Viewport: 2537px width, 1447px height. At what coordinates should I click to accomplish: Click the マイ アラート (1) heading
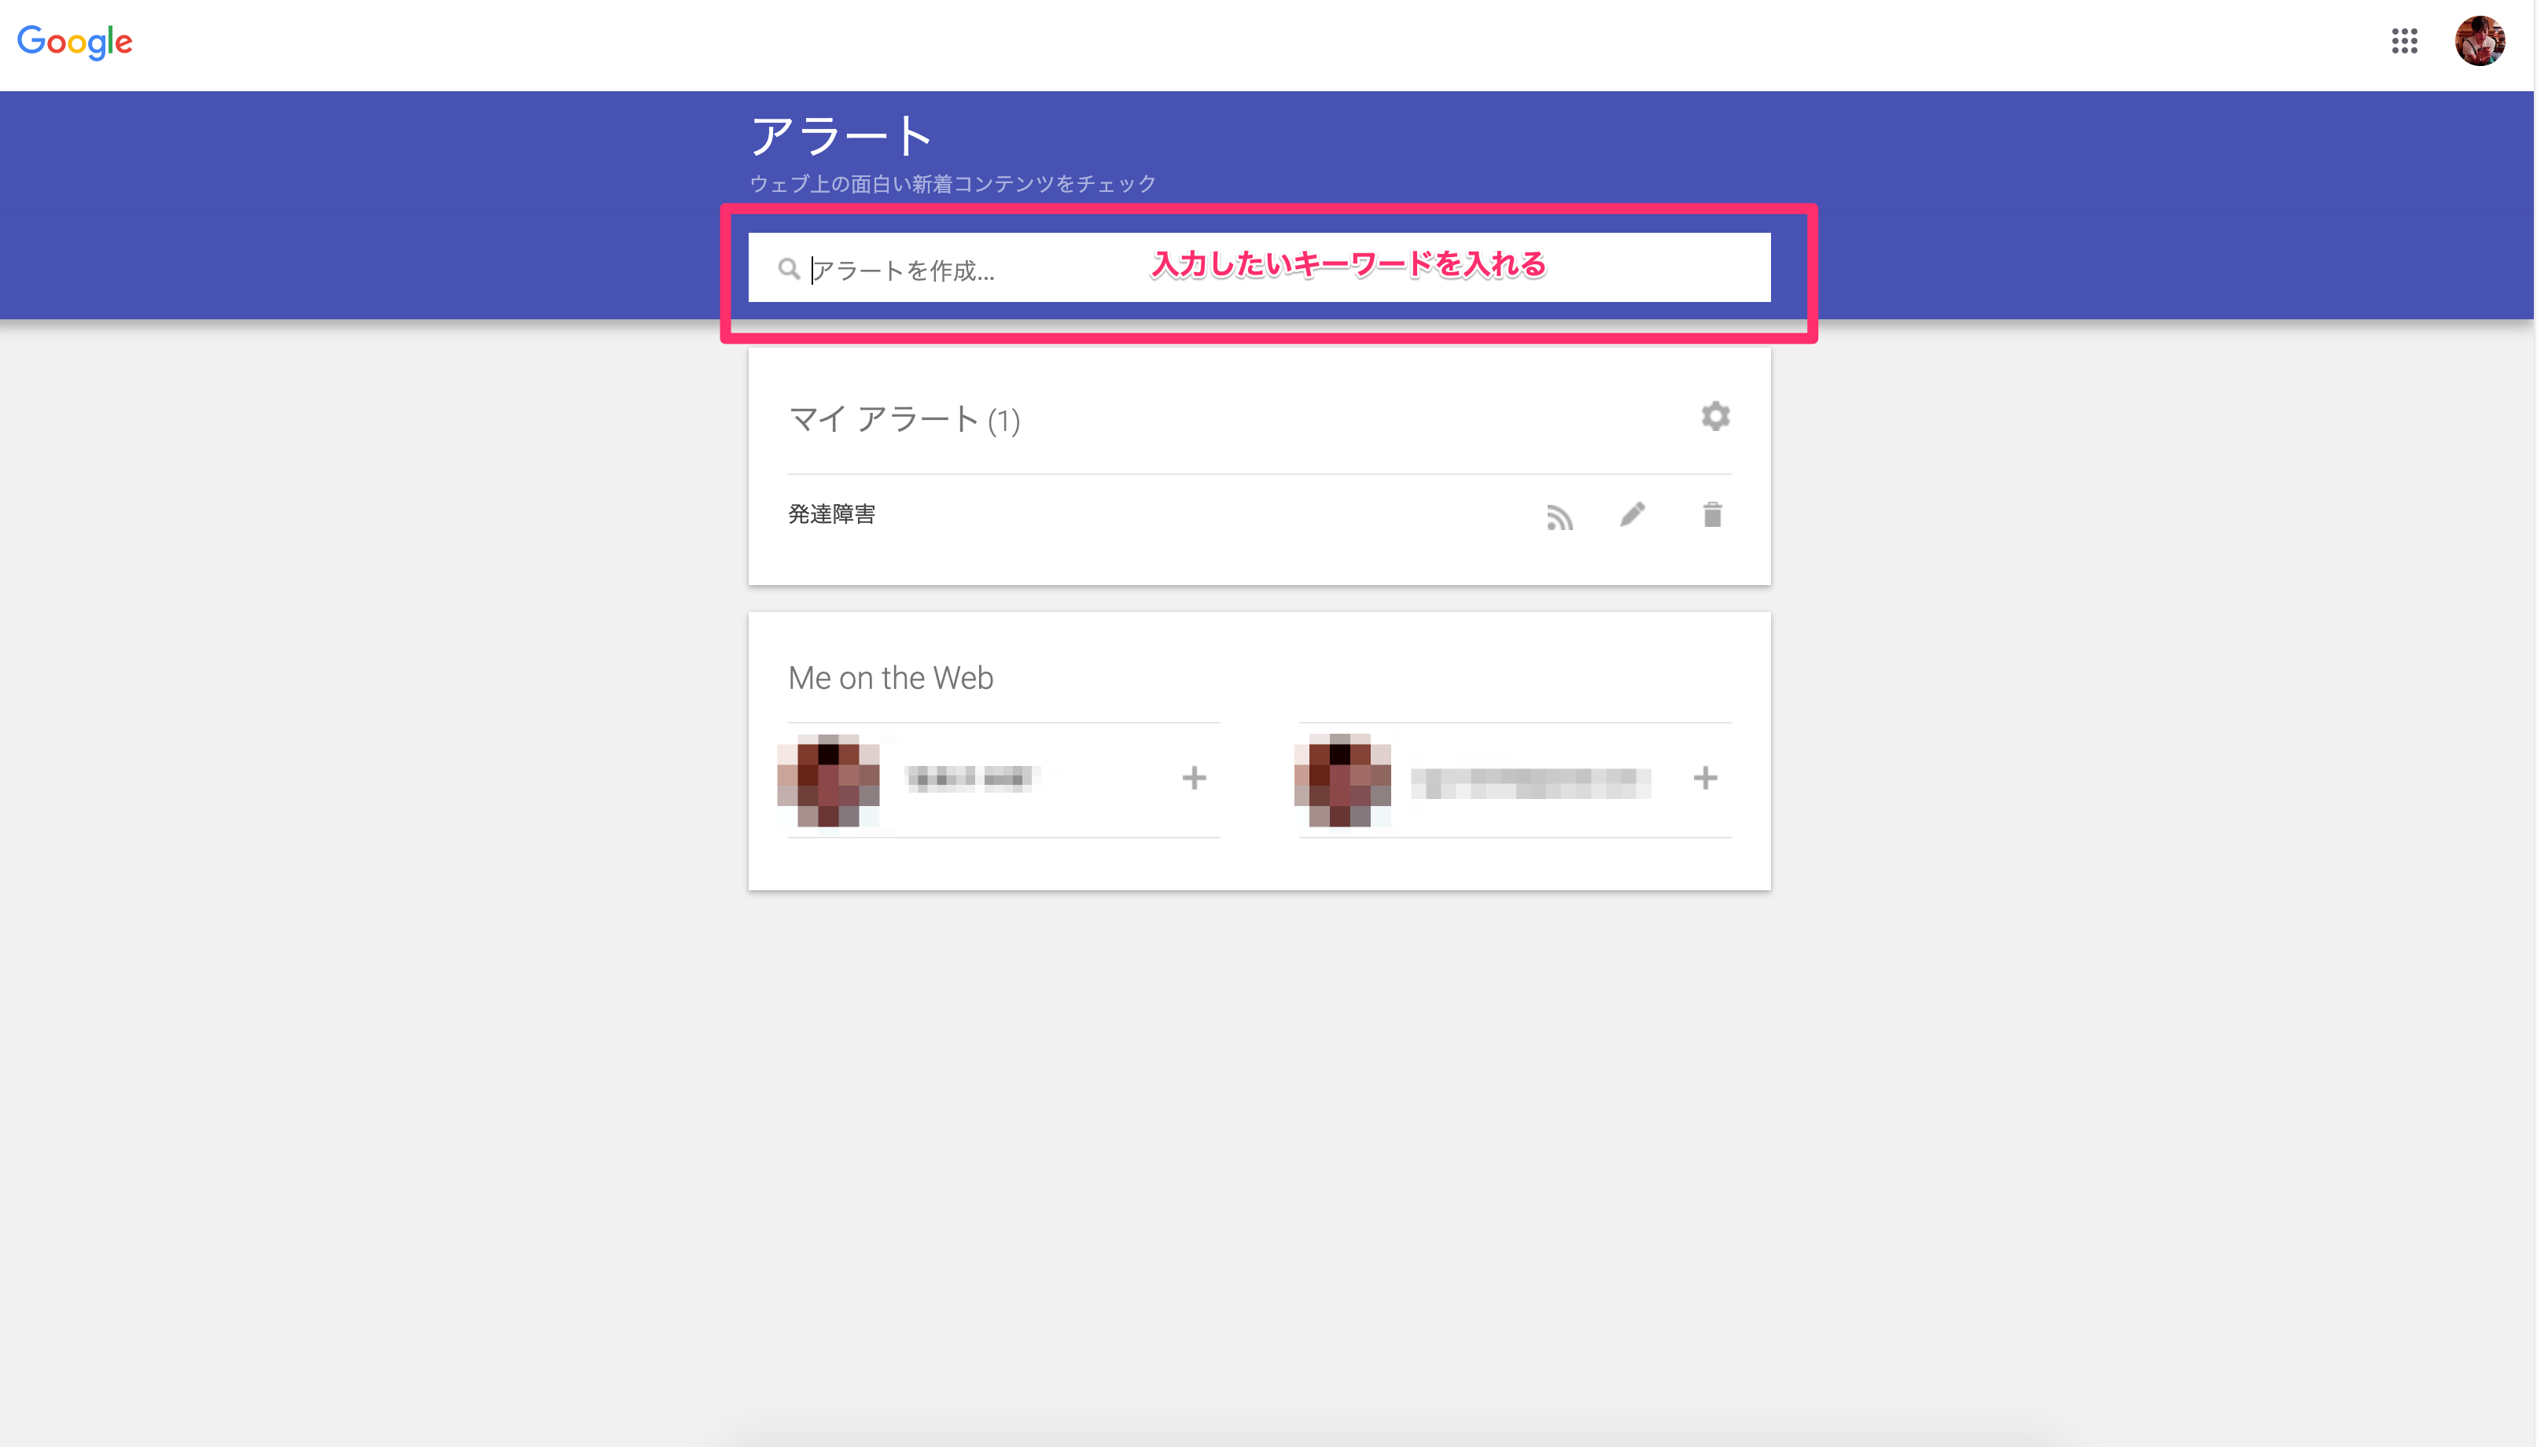tap(904, 419)
